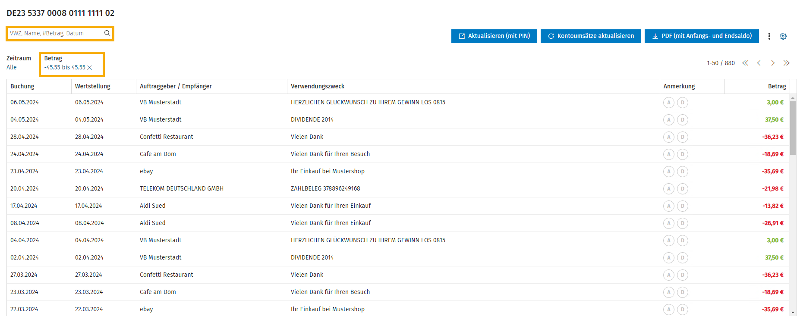The image size is (800, 316).
Task: Click table scrollbar up arrow
Action: point(793,98)
